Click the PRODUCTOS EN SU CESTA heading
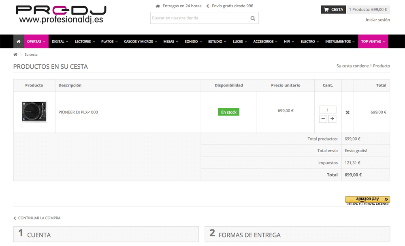 point(51,67)
